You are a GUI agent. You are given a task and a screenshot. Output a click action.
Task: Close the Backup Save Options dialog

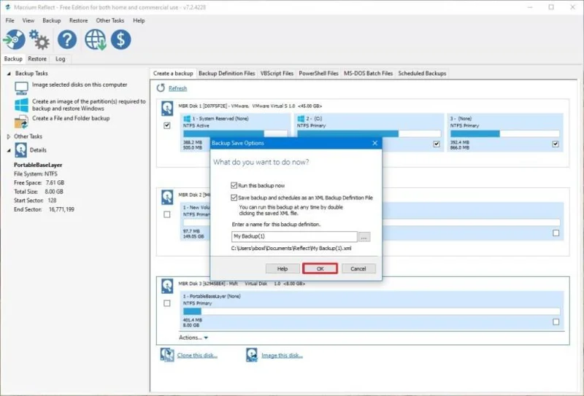(374, 143)
